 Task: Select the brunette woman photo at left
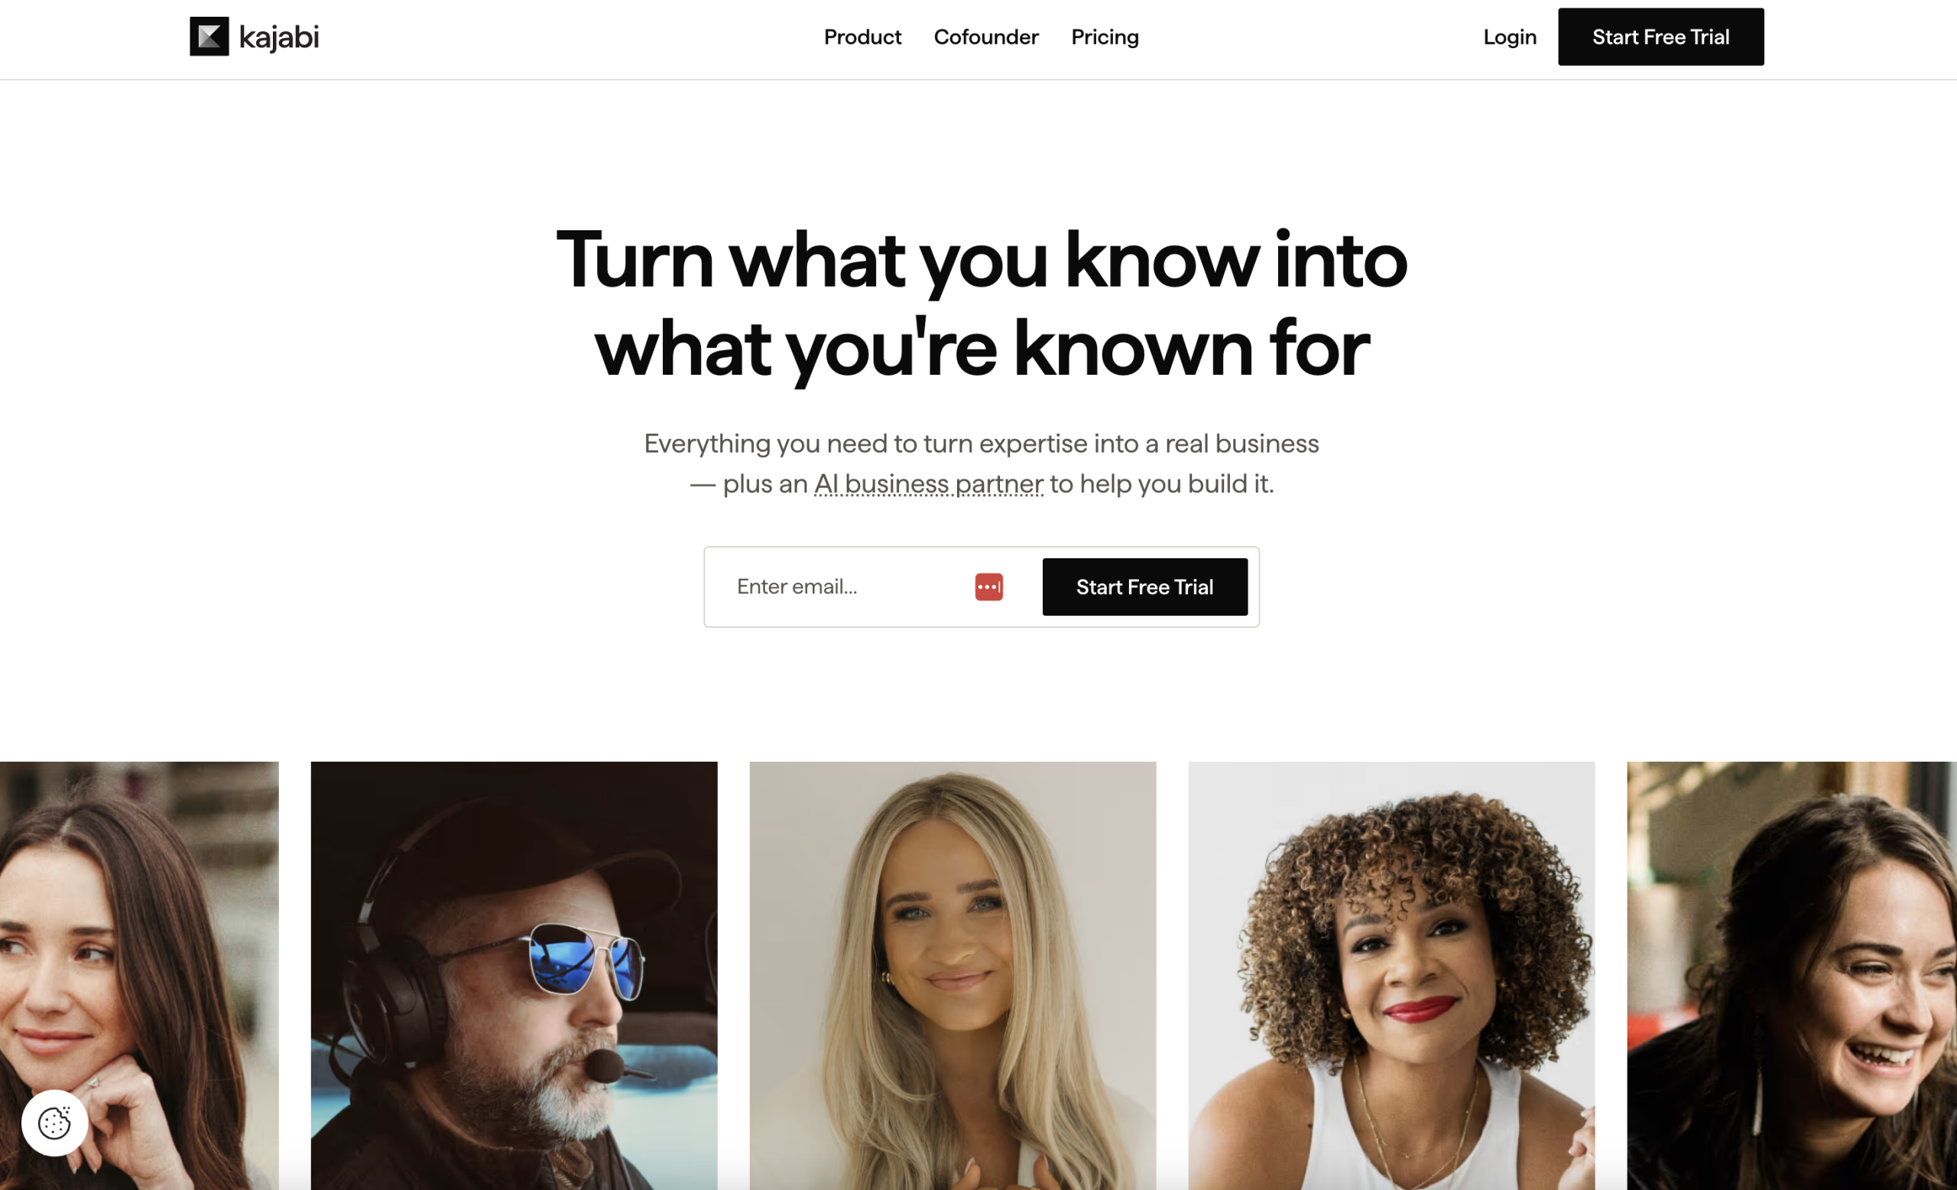tap(139, 976)
